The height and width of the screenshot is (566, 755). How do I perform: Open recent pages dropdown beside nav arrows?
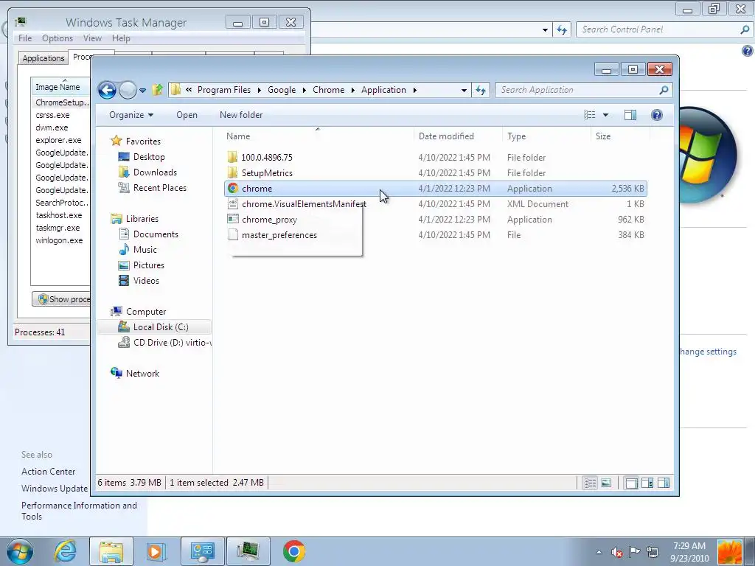[x=142, y=90]
